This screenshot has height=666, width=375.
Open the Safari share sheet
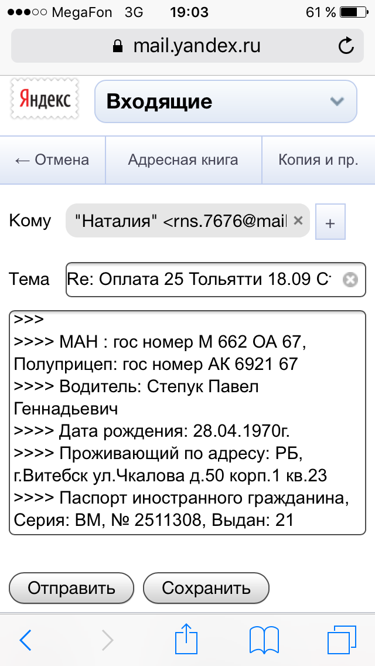pyautogui.click(x=185, y=638)
